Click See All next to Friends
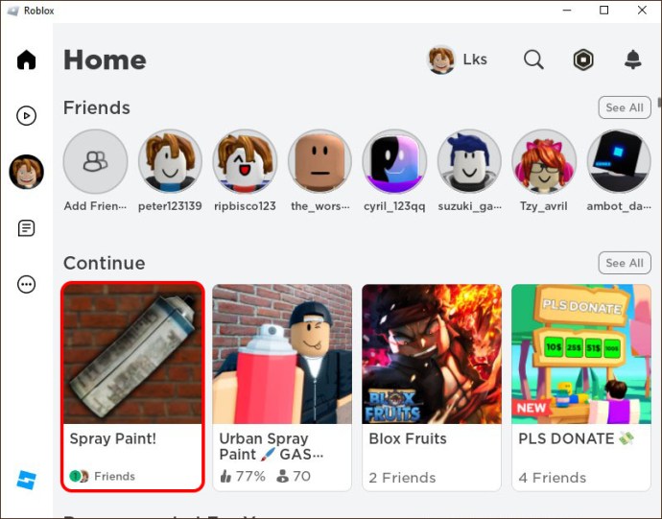The width and height of the screenshot is (662, 519). coord(625,107)
